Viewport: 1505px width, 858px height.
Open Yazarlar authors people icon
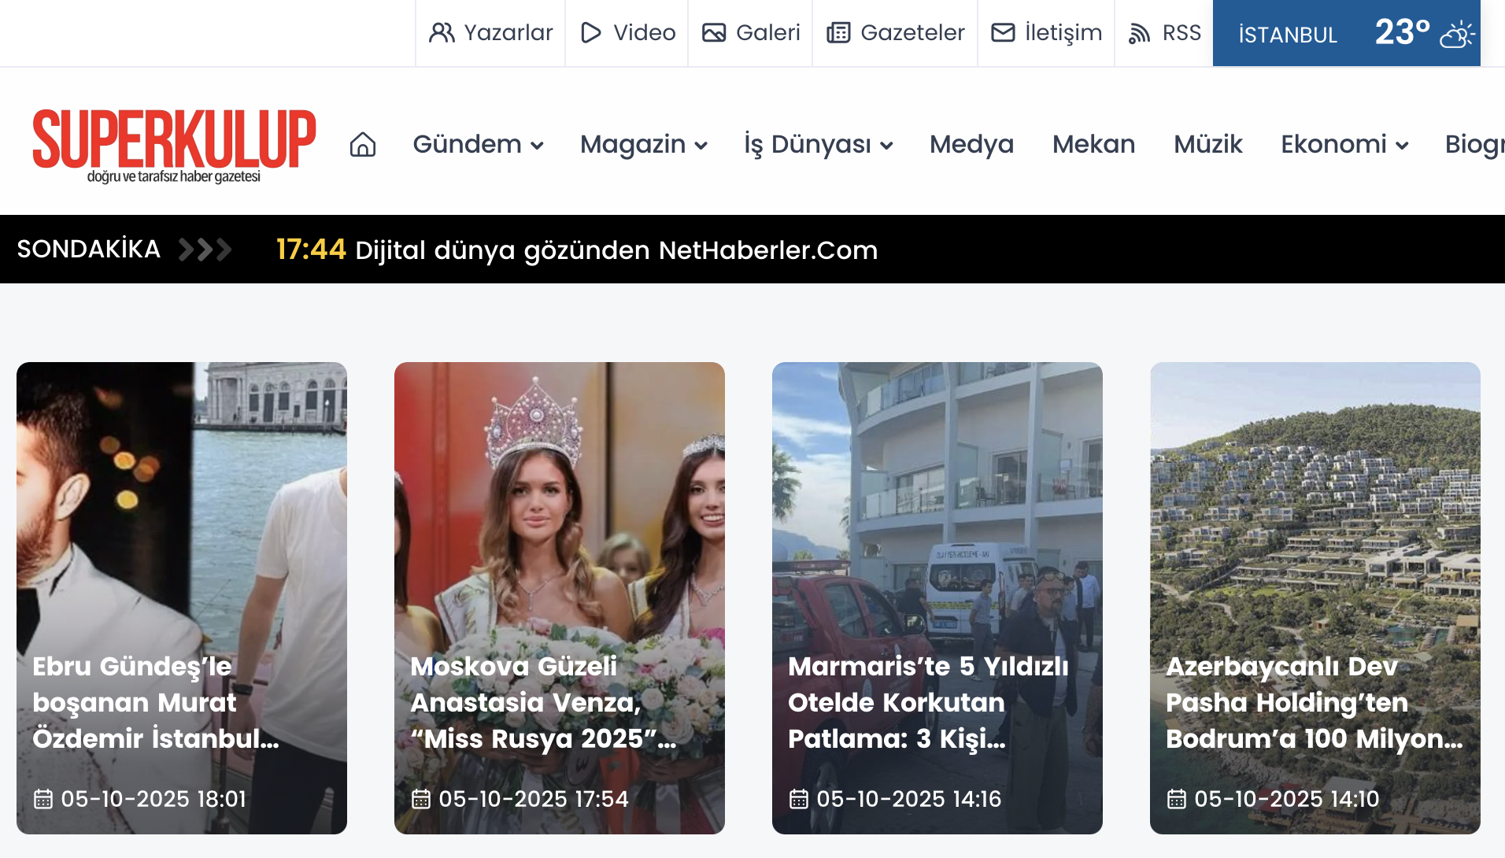click(442, 33)
